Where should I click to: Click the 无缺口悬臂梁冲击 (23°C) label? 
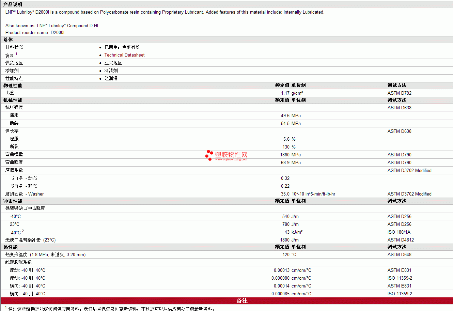click(x=30, y=240)
